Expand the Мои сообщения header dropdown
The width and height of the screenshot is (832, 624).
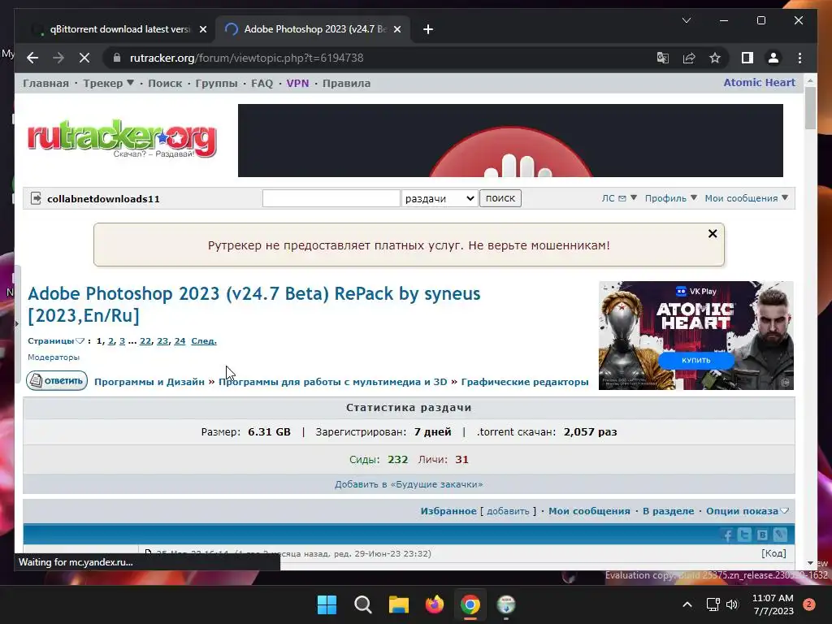(x=746, y=198)
